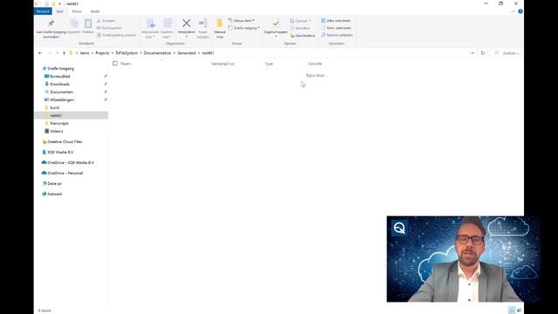Open recent locations dropdown arrow
Viewport: 558px width, 314px height.
[58, 53]
